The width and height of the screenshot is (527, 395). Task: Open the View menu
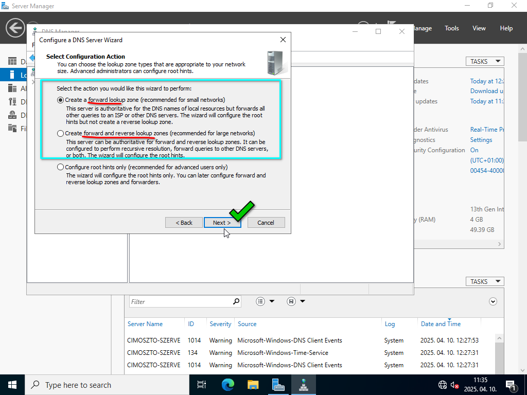click(479, 28)
